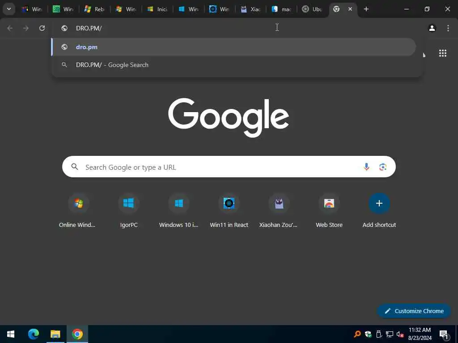The height and width of the screenshot is (343, 458).
Task: Open the 'Windows 10 i...' shortcut
Action: tap(179, 211)
